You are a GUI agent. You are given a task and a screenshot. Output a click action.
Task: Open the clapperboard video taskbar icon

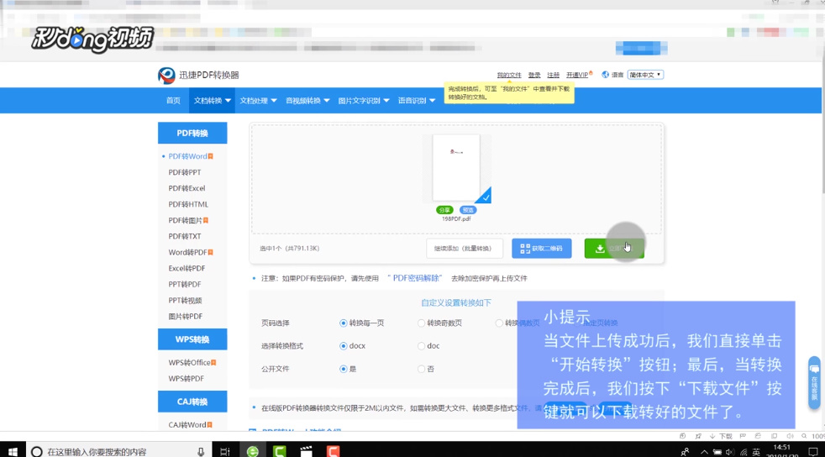306,451
